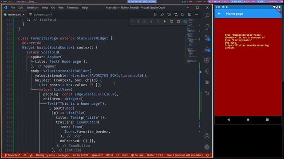Click 'Ln 94, Col 32' cursor position
This screenshot has height=159, width=284.
81,155
